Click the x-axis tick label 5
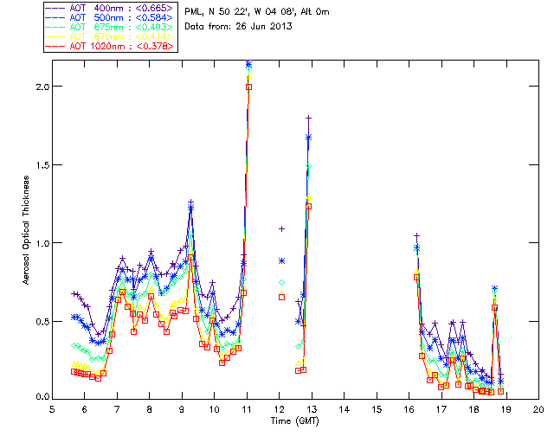554x443 pixels. 52,409
